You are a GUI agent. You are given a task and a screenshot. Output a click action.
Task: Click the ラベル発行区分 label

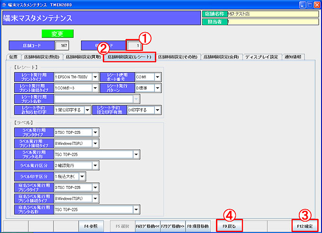[34, 166]
